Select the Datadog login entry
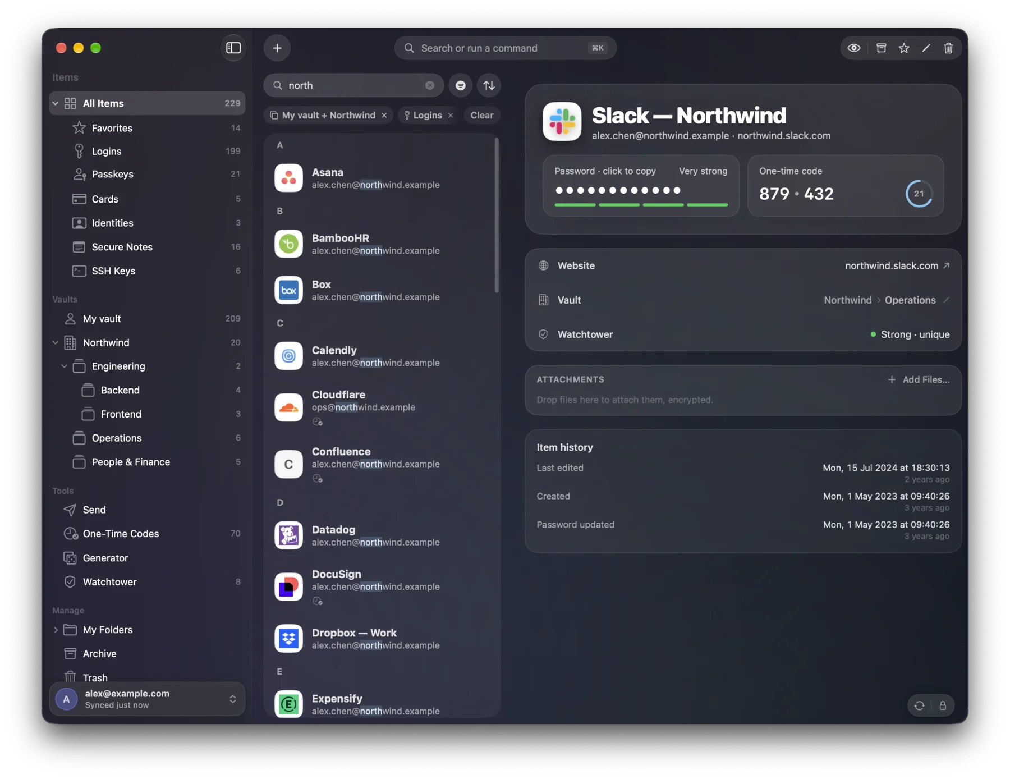 click(381, 536)
